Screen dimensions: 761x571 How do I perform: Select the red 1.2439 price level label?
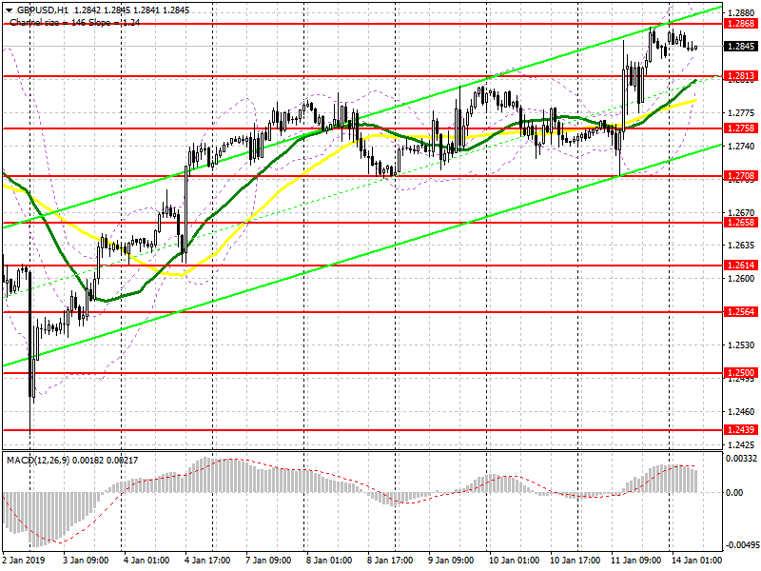[740, 430]
